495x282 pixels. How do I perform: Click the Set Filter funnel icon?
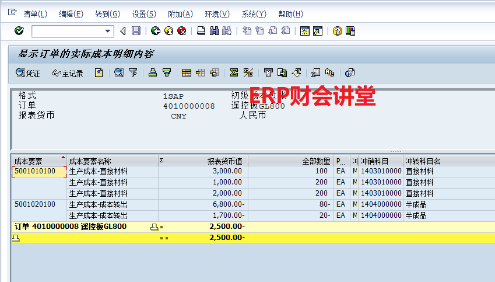133,73
